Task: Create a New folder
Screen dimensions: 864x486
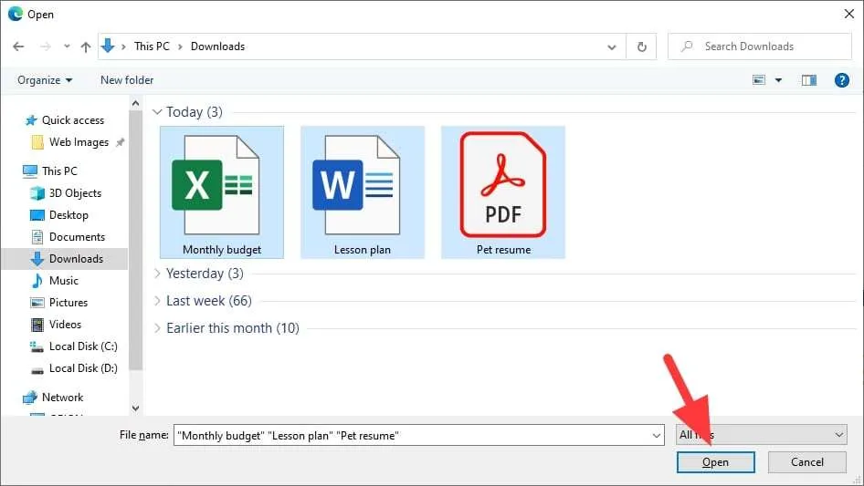Action: pyautogui.click(x=127, y=80)
